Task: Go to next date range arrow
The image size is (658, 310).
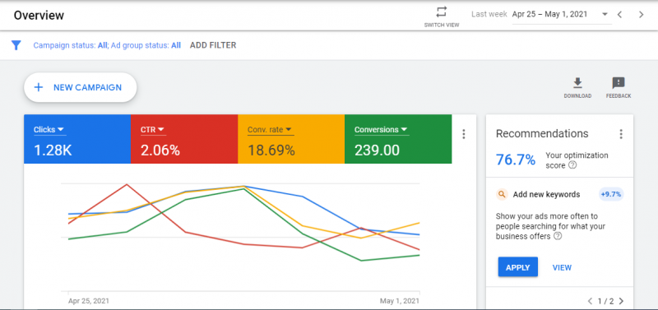Action: tap(642, 15)
